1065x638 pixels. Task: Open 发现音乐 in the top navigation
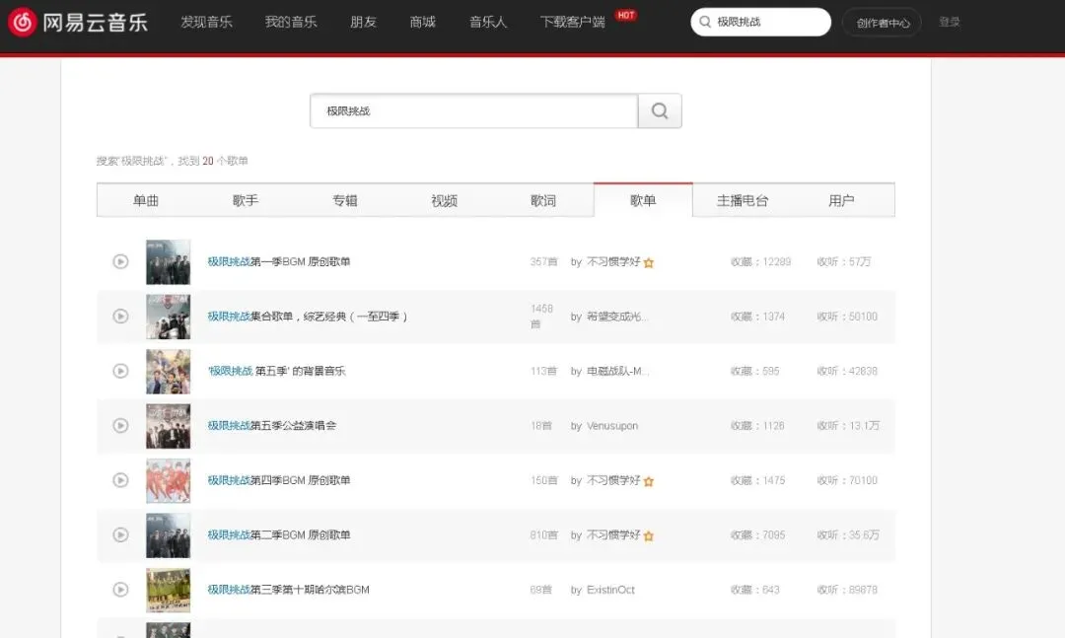click(206, 22)
